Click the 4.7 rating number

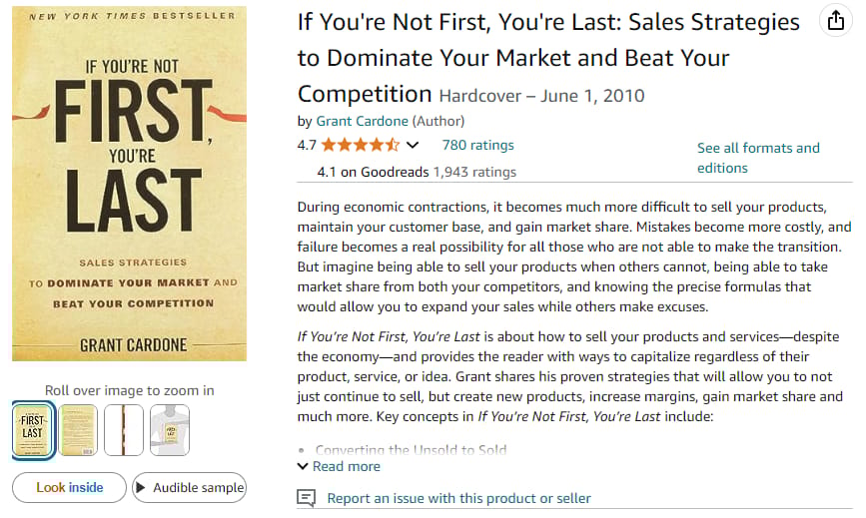307,145
